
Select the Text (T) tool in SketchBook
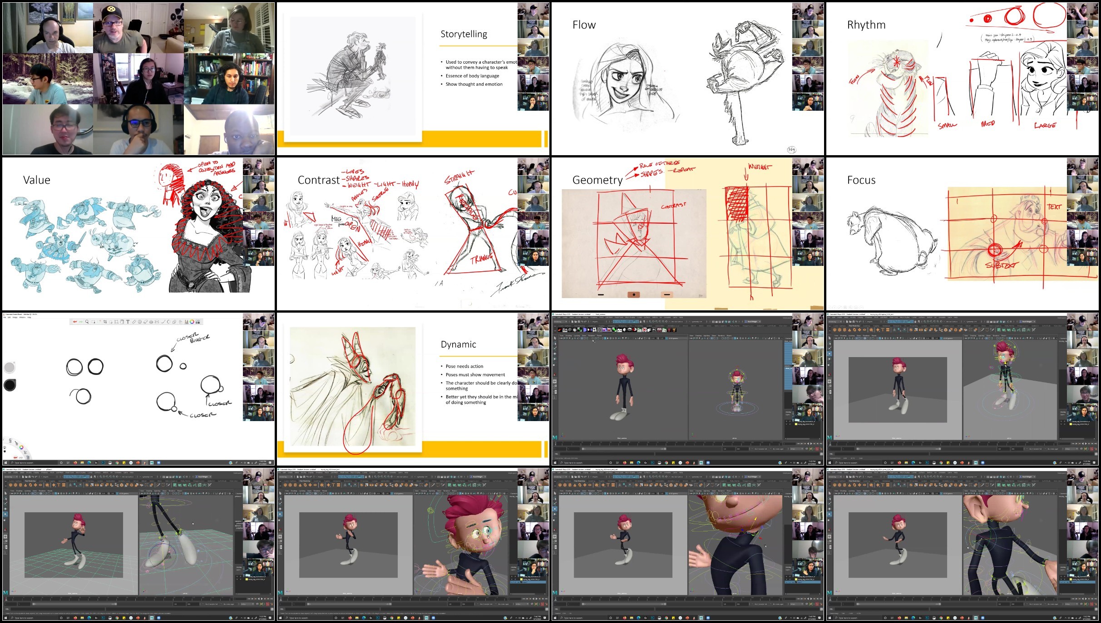pyautogui.click(x=128, y=322)
